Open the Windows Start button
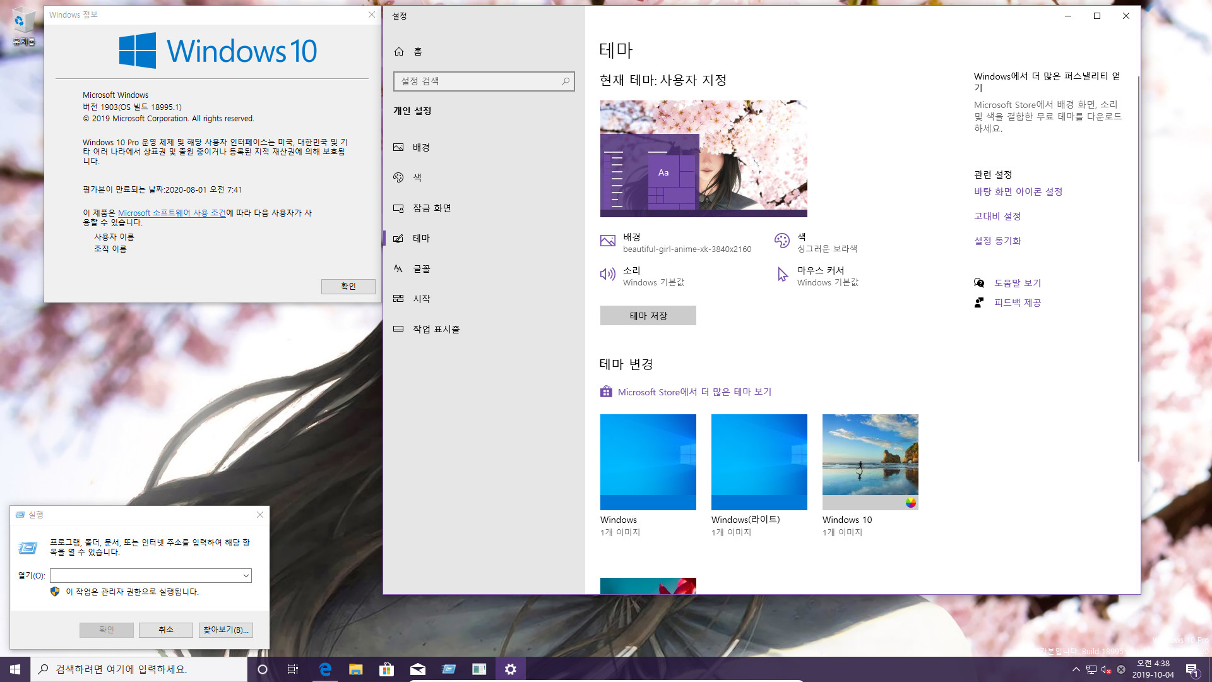Image resolution: width=1212 pixels, height=682 pixels. [x=15, y=669]
